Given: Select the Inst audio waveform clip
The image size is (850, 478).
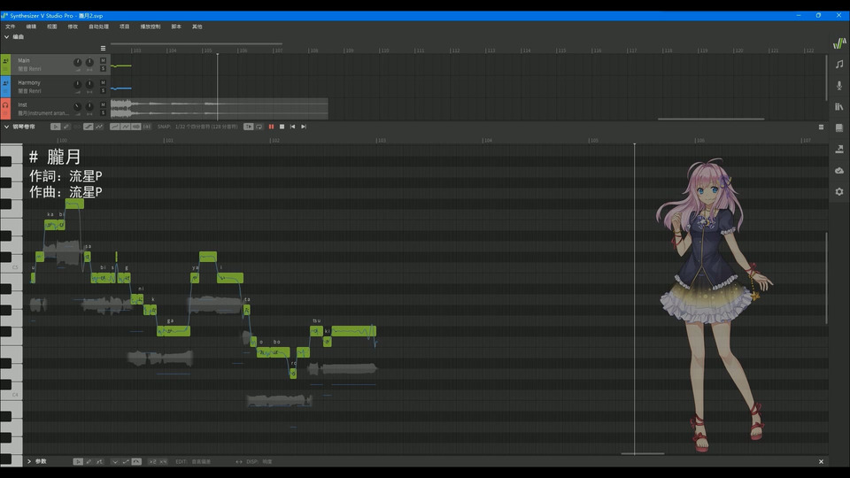Looking at the screenshot, I should coord(219,108).
